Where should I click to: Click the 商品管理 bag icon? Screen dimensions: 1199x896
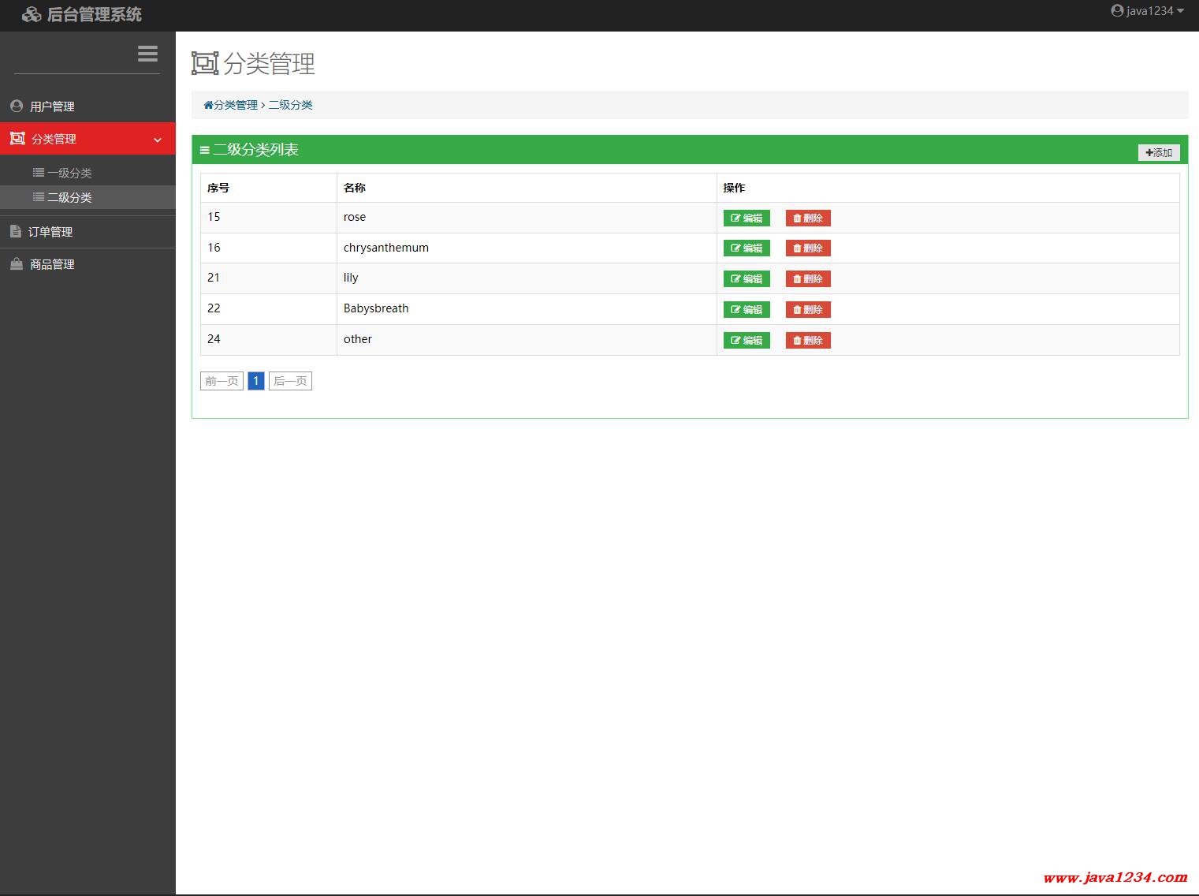[x=17, y=264]
